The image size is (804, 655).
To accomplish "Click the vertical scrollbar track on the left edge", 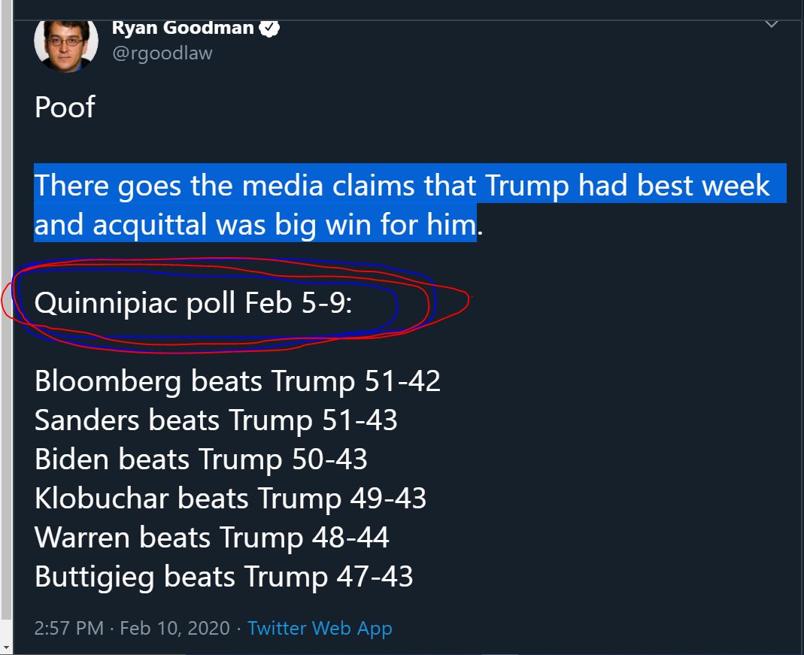I will 5,318.
